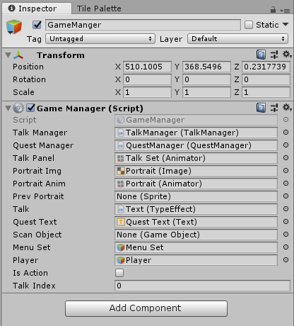Select the Player object reference field
Image resolution: width=294 pixels, height=326 pixels.
click(x=196, y=260)
